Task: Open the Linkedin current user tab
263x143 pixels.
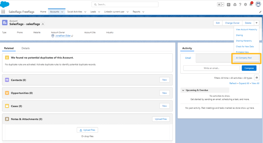Action: click(114, 12)
